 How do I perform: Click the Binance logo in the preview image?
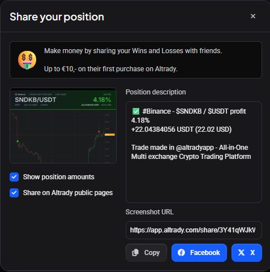(16, 94)
